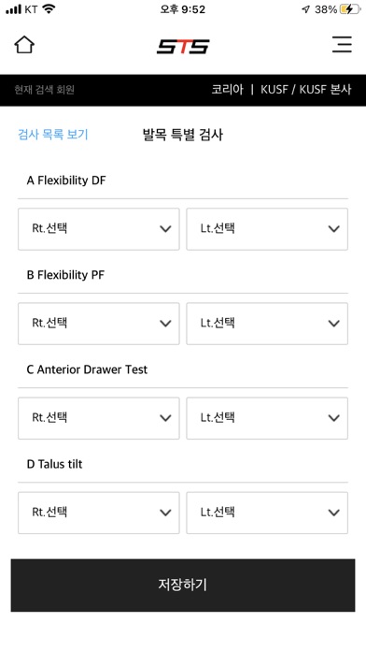This screenshot has width=366, height=651.
Task: Expand Lt.선택 dropdown for Flexibility PF
Action: [267, 324]
